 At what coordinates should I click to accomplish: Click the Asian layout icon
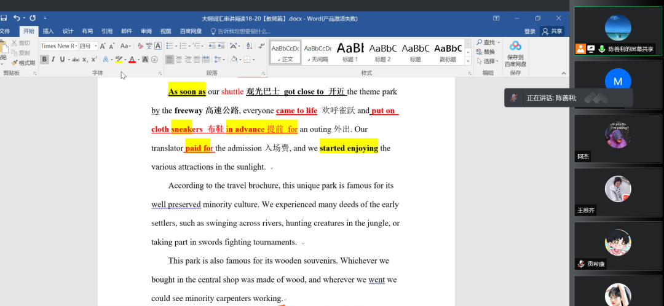pyautogui.click(x=234, y=45)
